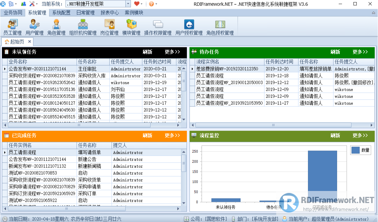The height and width of the screenshot is (222, 378).
Task: Close the 起始页 tab with its X
Action: [29, 41]
